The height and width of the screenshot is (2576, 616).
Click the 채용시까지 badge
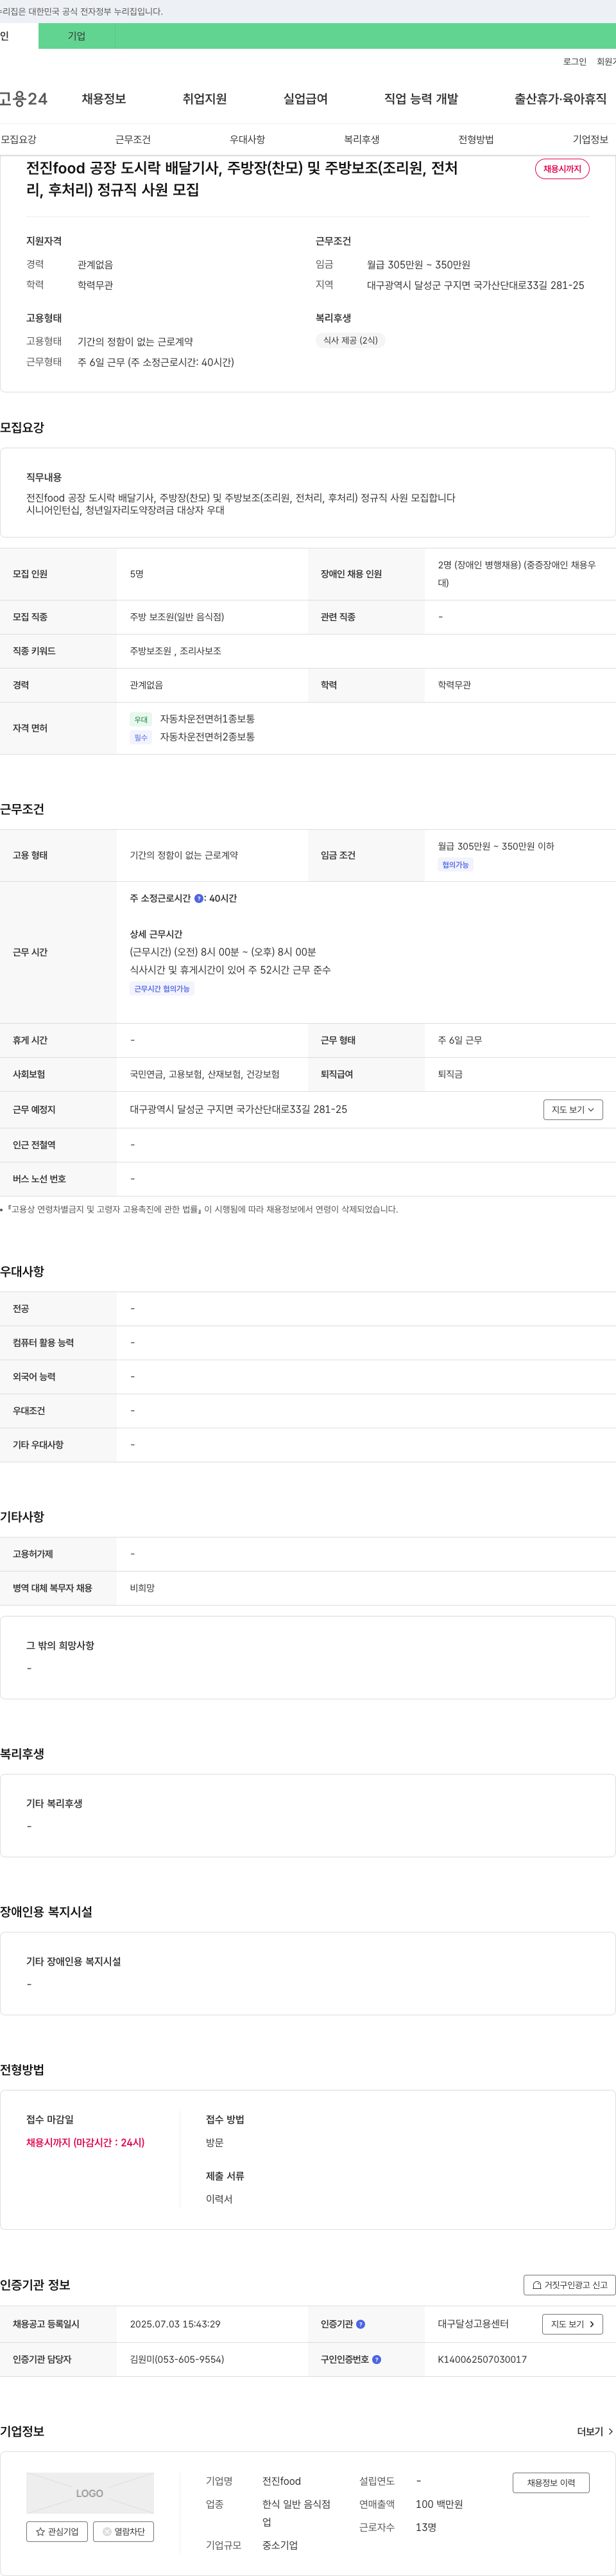pyautogui.click(x=562, y=169)
